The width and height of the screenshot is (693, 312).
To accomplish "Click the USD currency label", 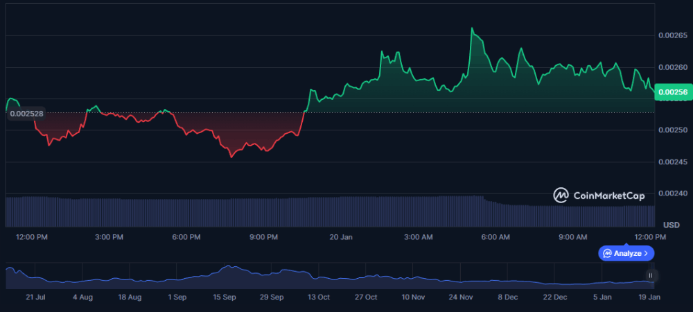I will (x=671, y=225).
